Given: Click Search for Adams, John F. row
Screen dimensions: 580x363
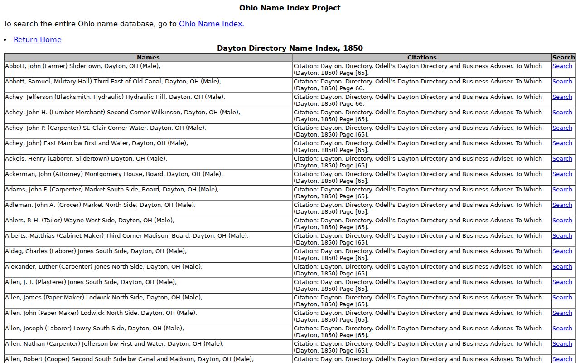Looking at the screenshot, I should 562,190.
